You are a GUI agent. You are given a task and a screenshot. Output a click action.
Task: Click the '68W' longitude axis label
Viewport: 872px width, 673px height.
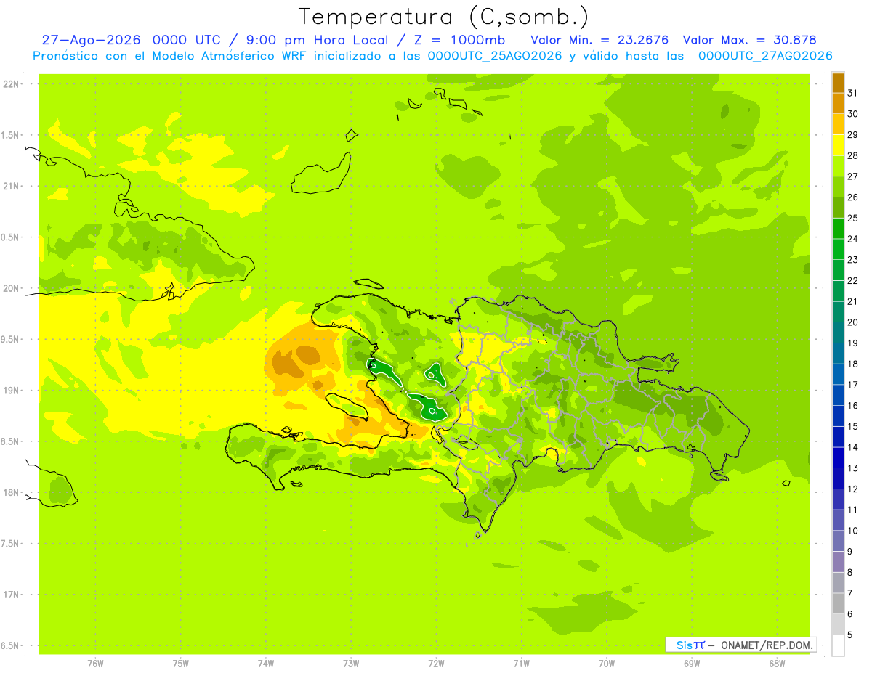[777, 664]
